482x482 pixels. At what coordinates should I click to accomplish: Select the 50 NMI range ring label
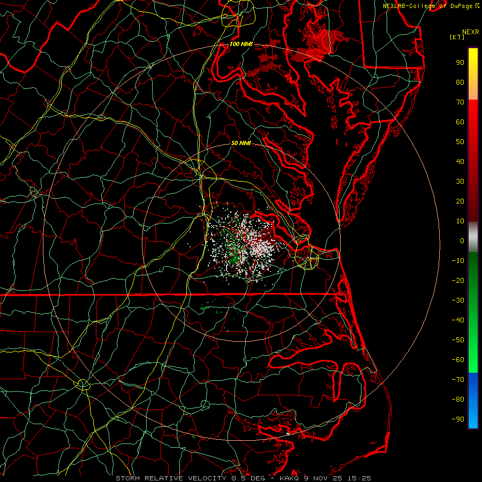241,143
